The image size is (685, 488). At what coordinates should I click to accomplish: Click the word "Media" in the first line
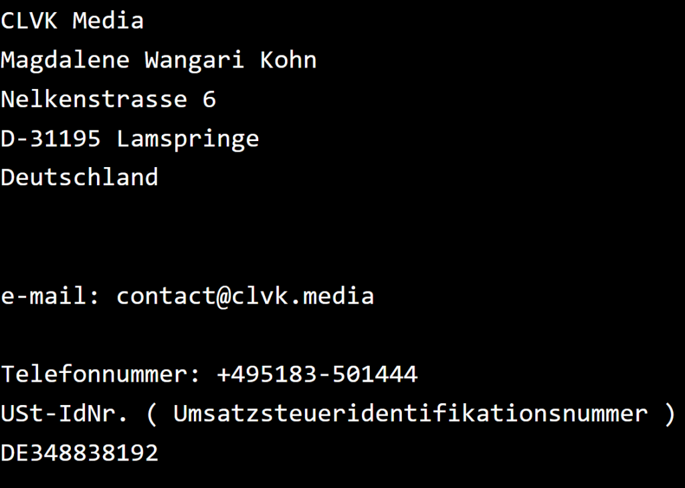[108, 21]
